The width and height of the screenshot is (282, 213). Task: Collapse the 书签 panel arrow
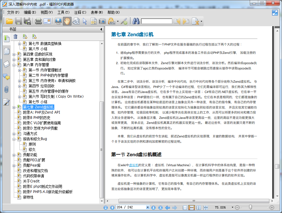click(101, 29)
